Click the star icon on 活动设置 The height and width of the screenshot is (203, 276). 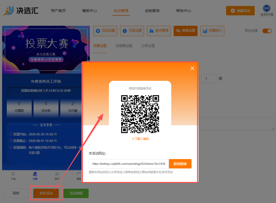click(x=98, y=31)
